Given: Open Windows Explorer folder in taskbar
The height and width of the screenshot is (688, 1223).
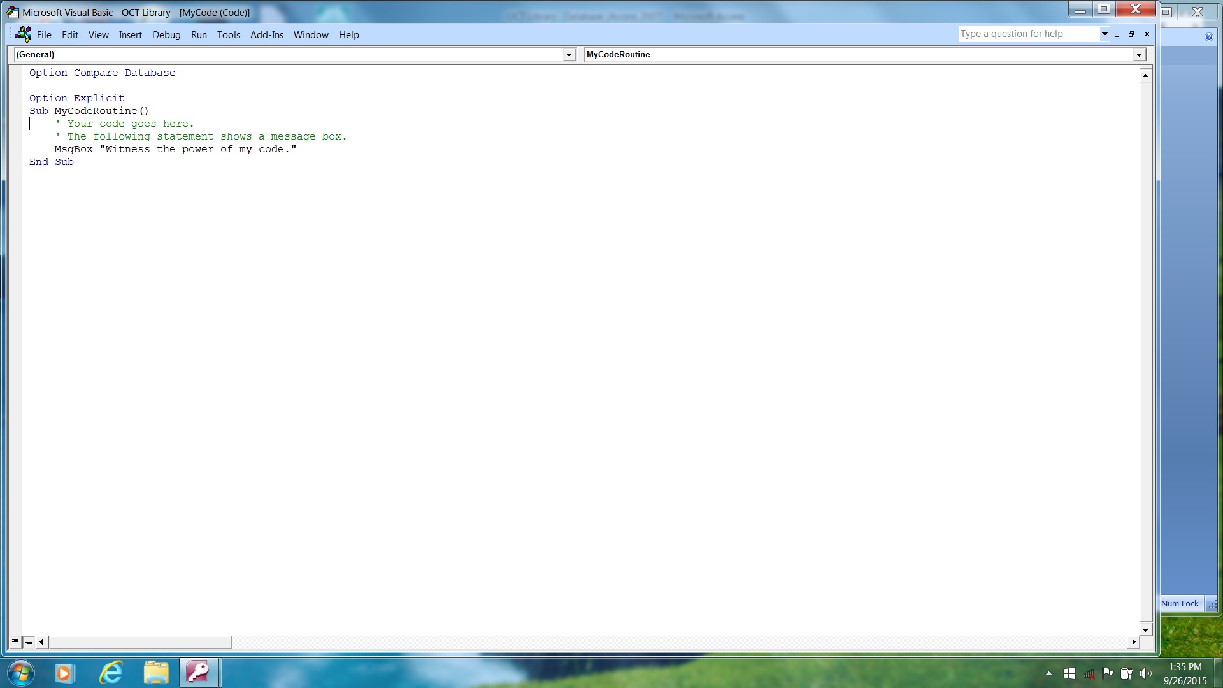Looking at the screenshot, I should pos(156,673).
